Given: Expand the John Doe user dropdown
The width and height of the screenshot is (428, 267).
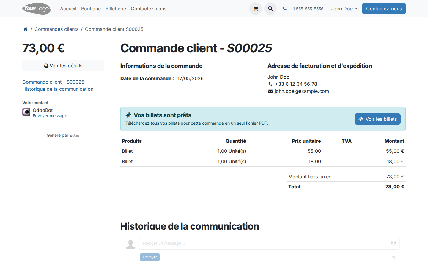Looking at the screenshot, I should 344,9.
